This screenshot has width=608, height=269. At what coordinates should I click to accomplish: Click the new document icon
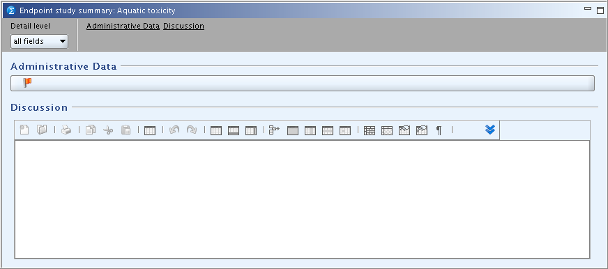click(24, 130)
